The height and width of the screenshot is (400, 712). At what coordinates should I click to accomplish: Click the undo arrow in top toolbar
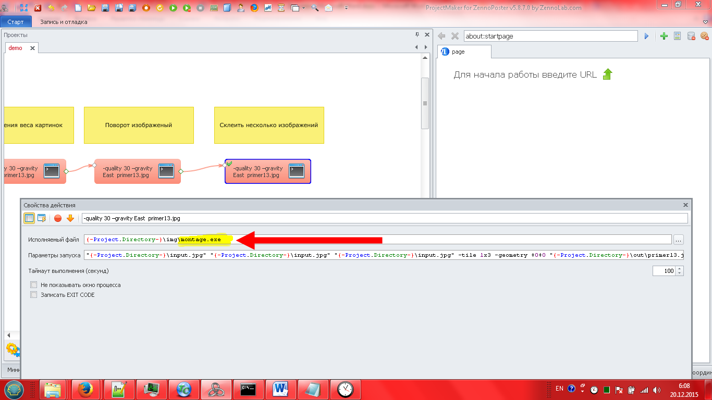click(51, 7)
